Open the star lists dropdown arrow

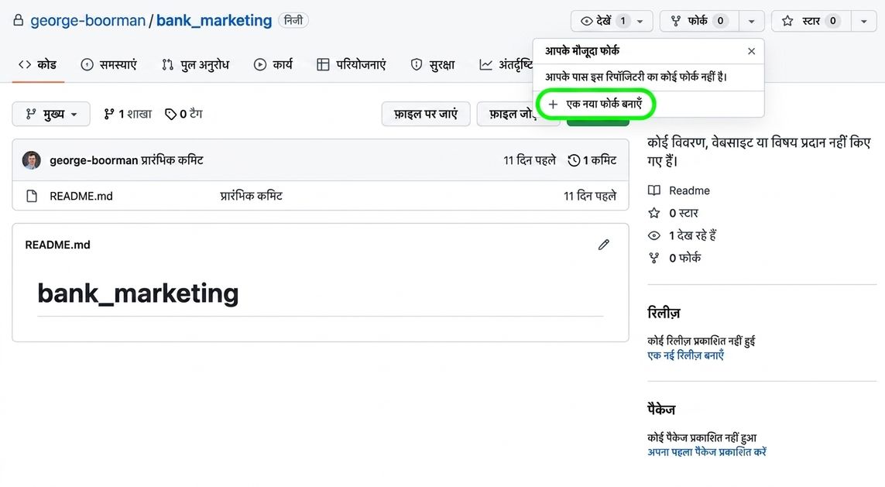[x=863, y=22]
